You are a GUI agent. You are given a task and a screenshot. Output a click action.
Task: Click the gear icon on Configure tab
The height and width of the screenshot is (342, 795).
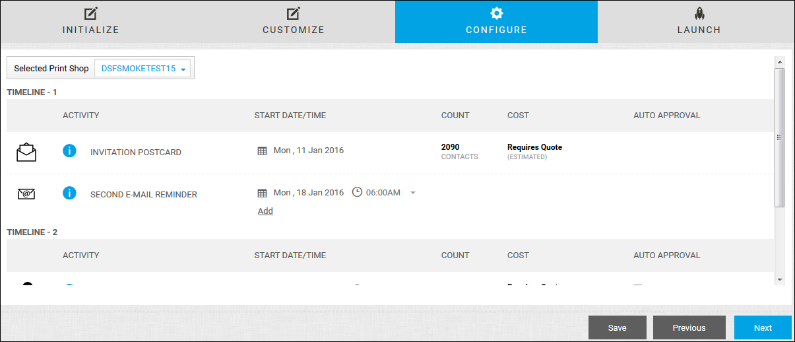(496, 14)
